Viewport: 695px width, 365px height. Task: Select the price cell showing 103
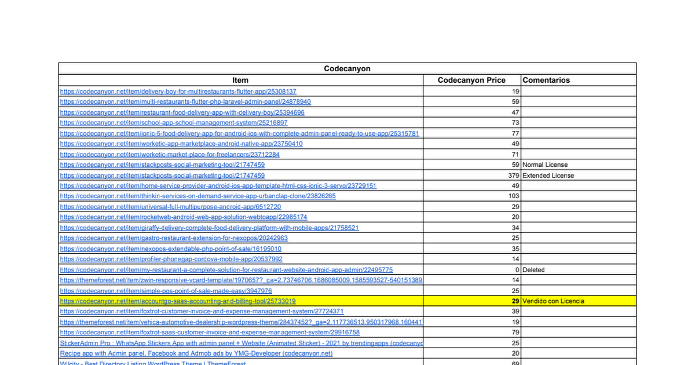(x=471, y=196)
